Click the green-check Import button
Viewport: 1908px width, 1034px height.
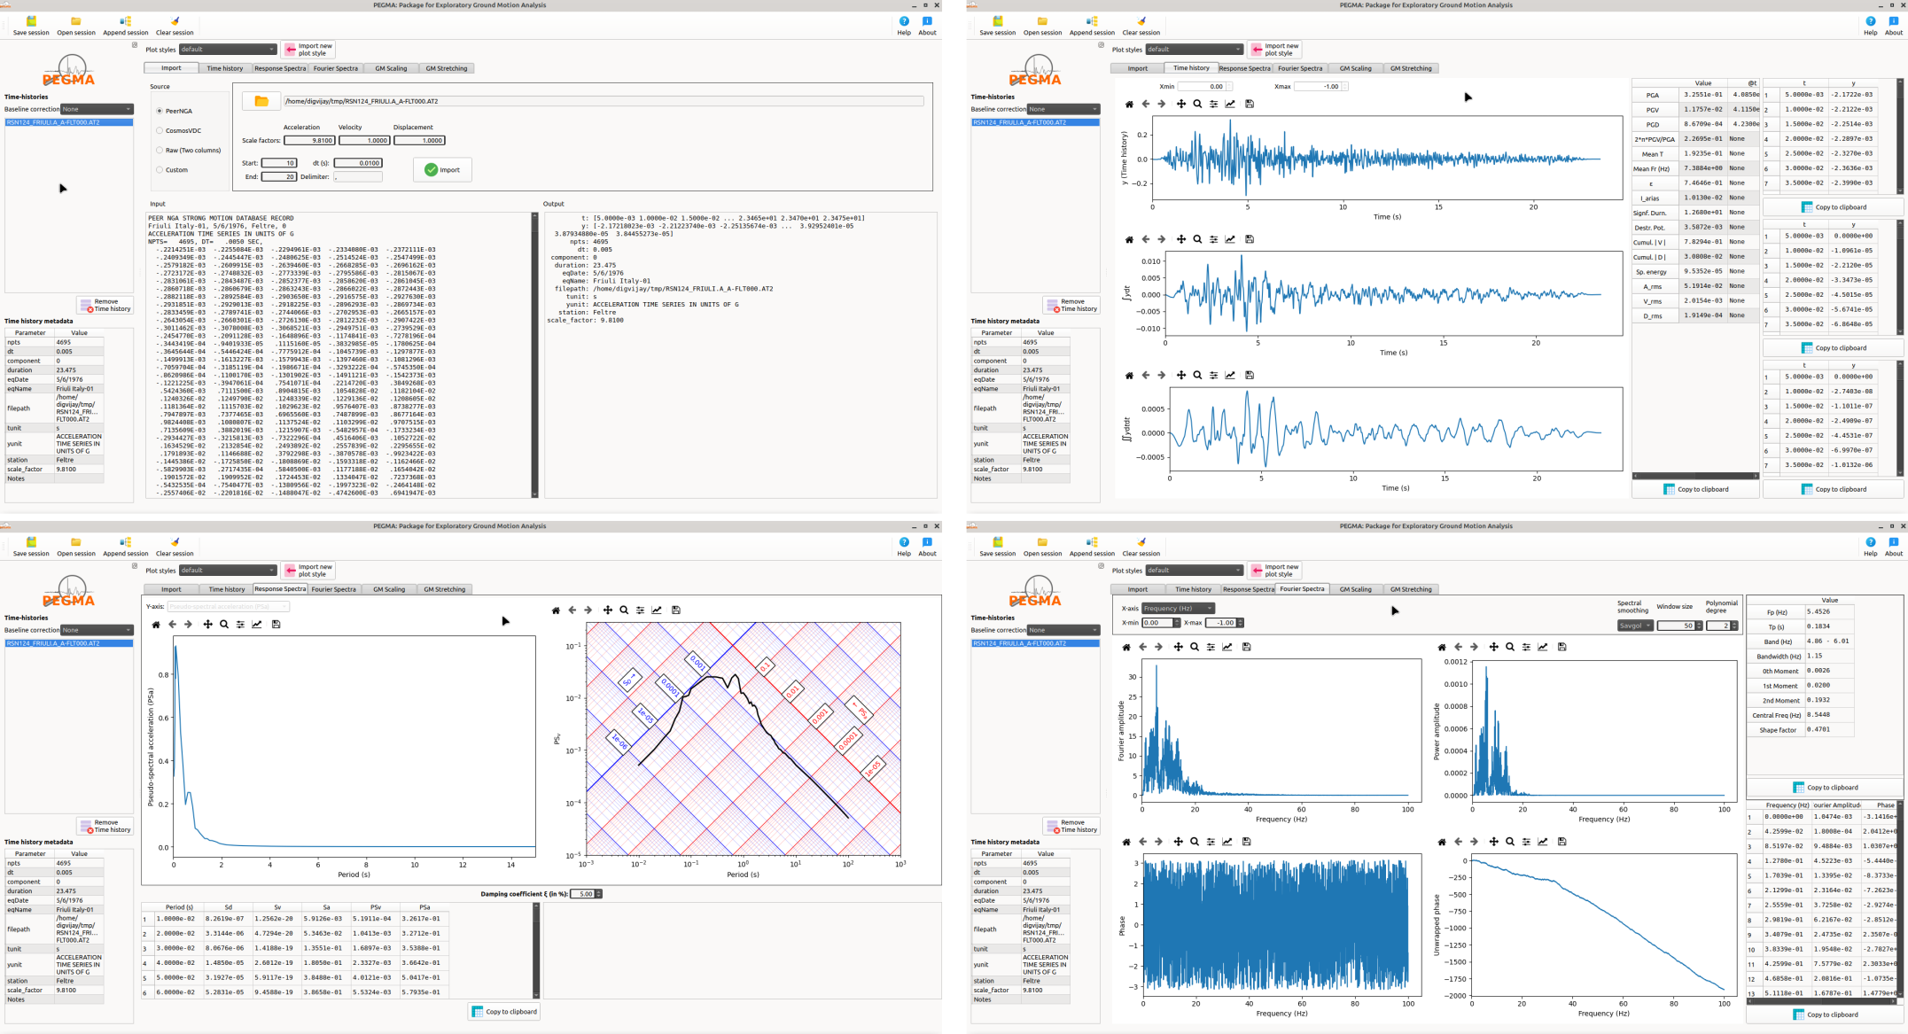click(x=442, y=170)
